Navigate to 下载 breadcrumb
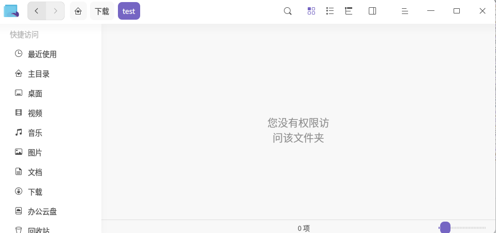 pos(102,11)
